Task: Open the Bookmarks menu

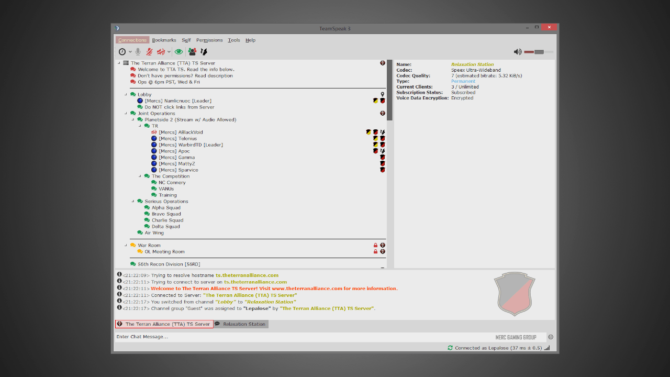Action: (x=164, y=40)
